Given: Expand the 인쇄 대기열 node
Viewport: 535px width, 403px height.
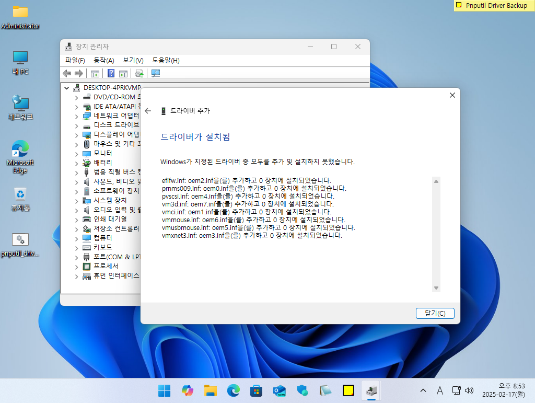Looking at the screenshot, I should (76, 220).
